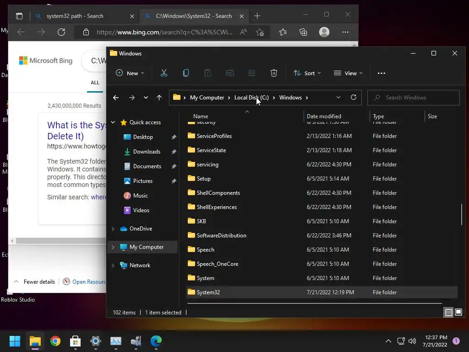Select the SoftwareDistribution folder
This screenshot has height=352, width=469.
(x=221, y=235)
